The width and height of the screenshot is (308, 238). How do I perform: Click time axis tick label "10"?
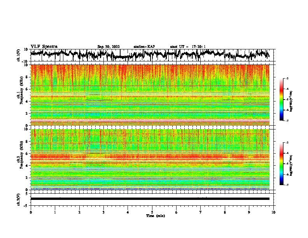pyautogui.click(x=273, y=212)
